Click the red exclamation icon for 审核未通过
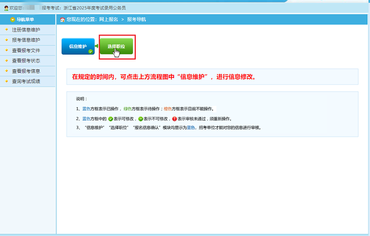The image size is (370, 236). (175, 119)
